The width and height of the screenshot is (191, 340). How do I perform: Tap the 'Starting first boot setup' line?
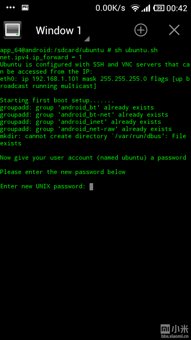pyautogui.click(x=57, y=100)
